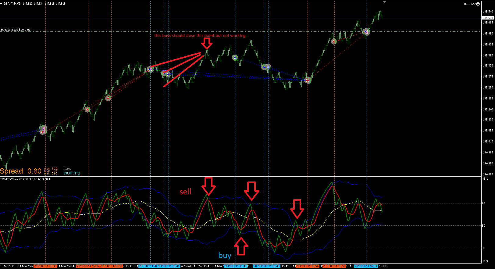The image size is (495, 269).
Task: Click the 89.1 indicator scale value
Action: (x=485, y=179)
